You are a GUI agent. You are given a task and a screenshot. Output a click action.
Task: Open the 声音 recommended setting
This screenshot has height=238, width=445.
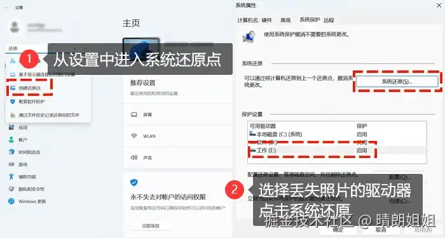coord(177,157)
